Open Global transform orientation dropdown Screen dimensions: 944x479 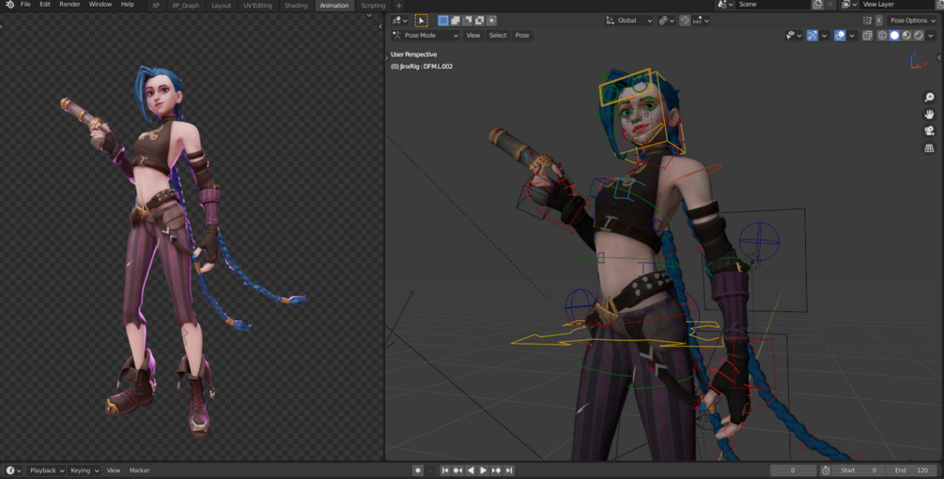(628, 21)
